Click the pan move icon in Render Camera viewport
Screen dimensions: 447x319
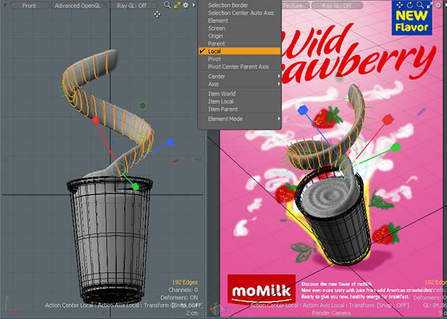[x=400, y=5]
